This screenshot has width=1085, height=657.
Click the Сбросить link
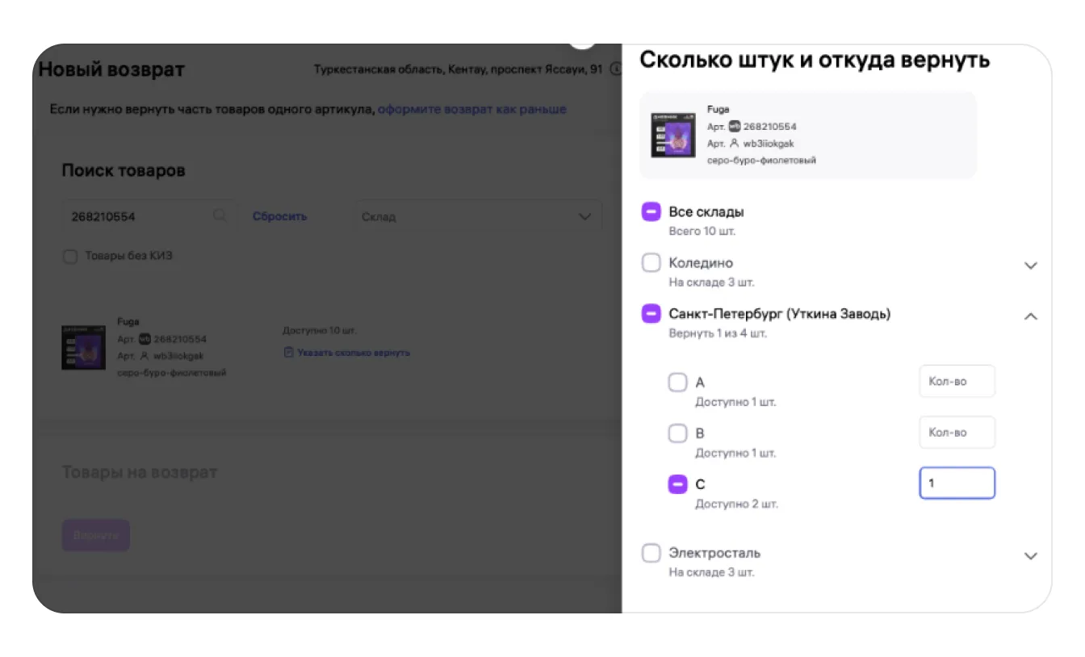(279, 216)
